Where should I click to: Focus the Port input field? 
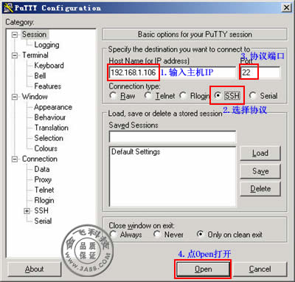(260, 72)
